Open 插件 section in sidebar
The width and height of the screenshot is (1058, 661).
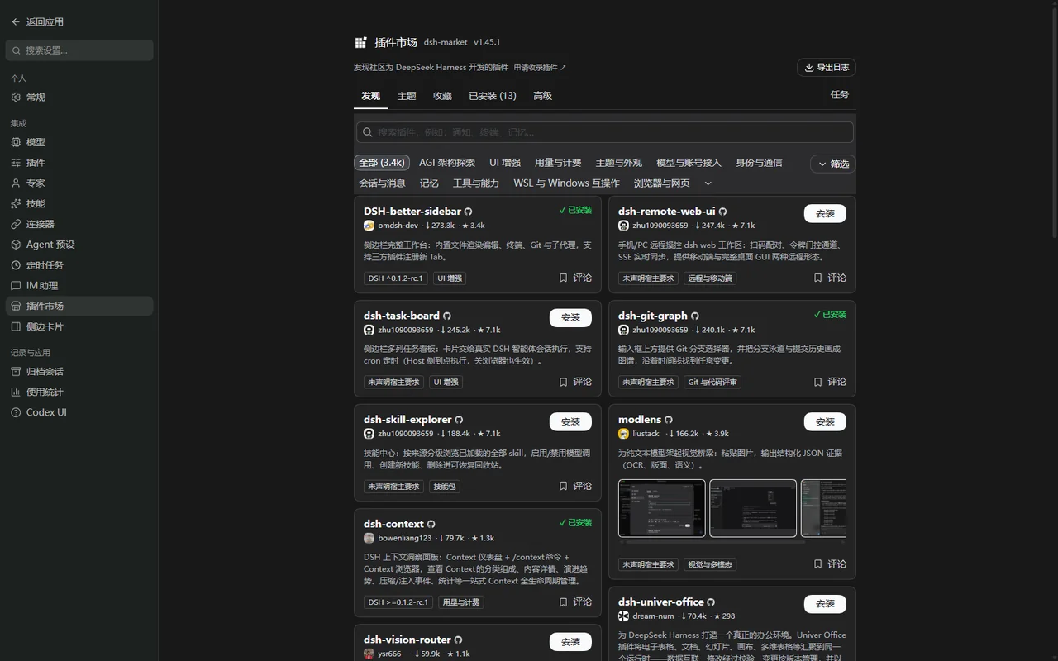click(79, 163)
